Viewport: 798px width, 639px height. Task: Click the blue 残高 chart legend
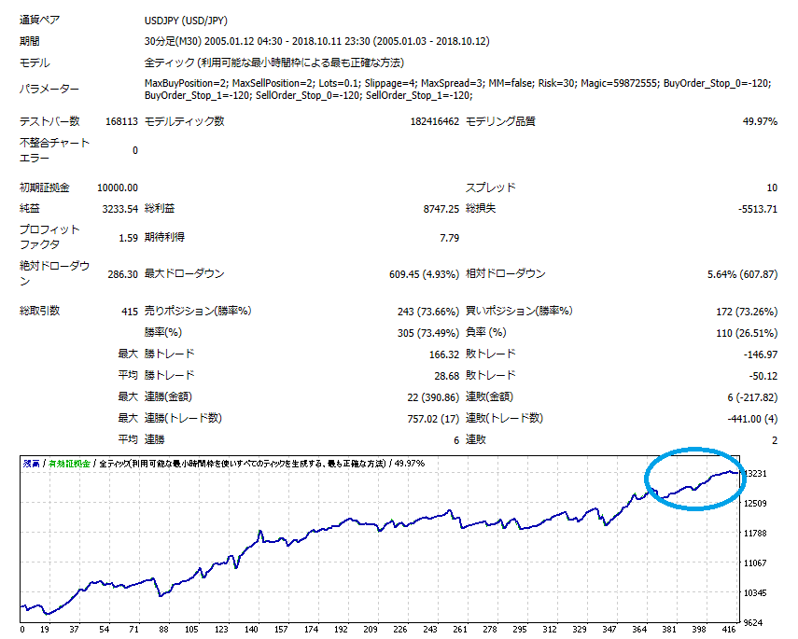click(31, 464)
